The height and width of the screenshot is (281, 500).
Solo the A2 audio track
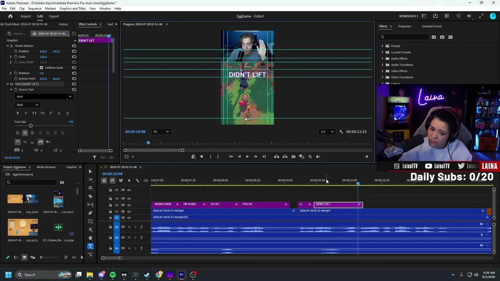136,237
